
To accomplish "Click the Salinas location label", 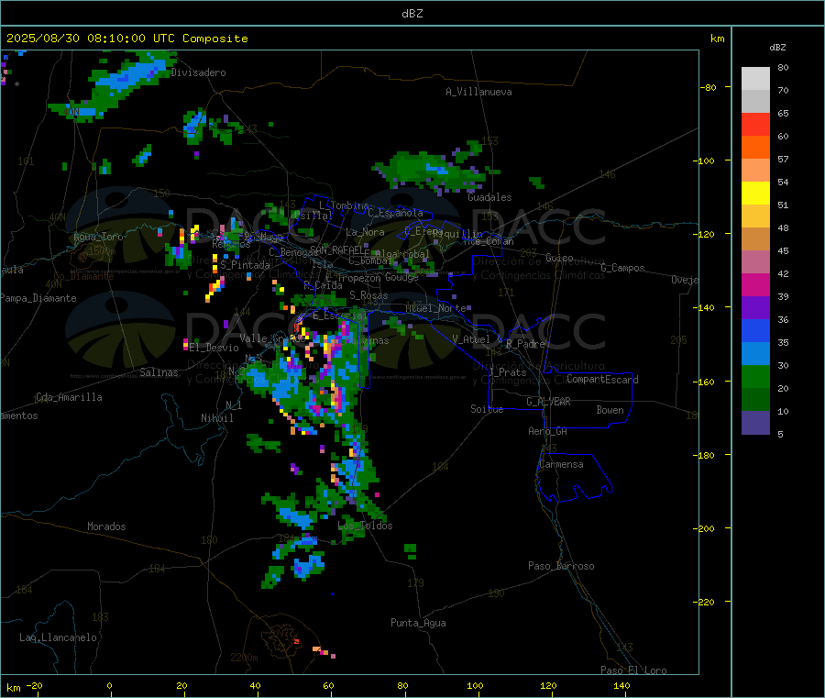I will 159,372.
